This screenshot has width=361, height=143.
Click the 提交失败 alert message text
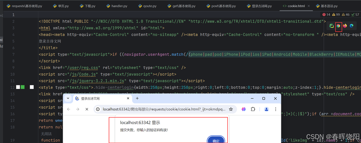click(144, 130)
